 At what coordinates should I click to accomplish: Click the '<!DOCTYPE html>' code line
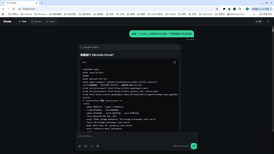click(91, 69)
